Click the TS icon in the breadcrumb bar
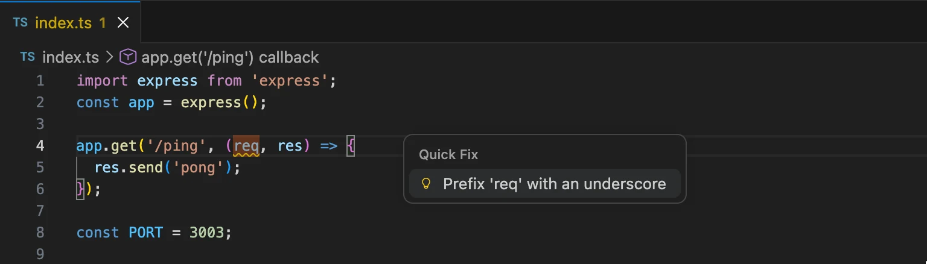927x264 pixels. [27, 57]
